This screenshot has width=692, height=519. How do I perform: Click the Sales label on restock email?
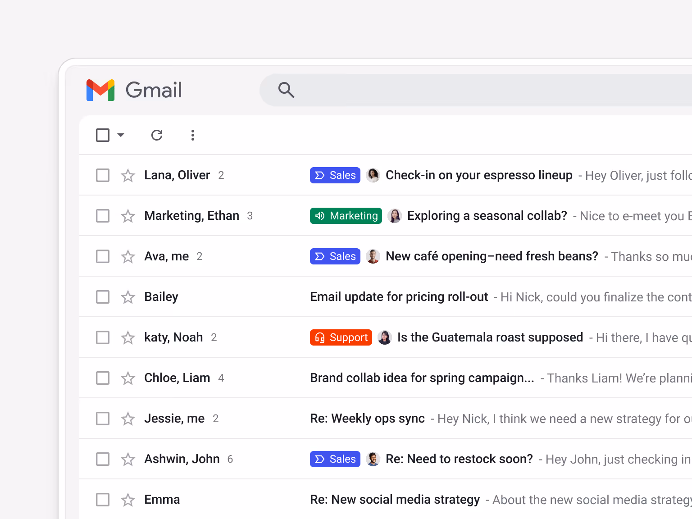335,459
